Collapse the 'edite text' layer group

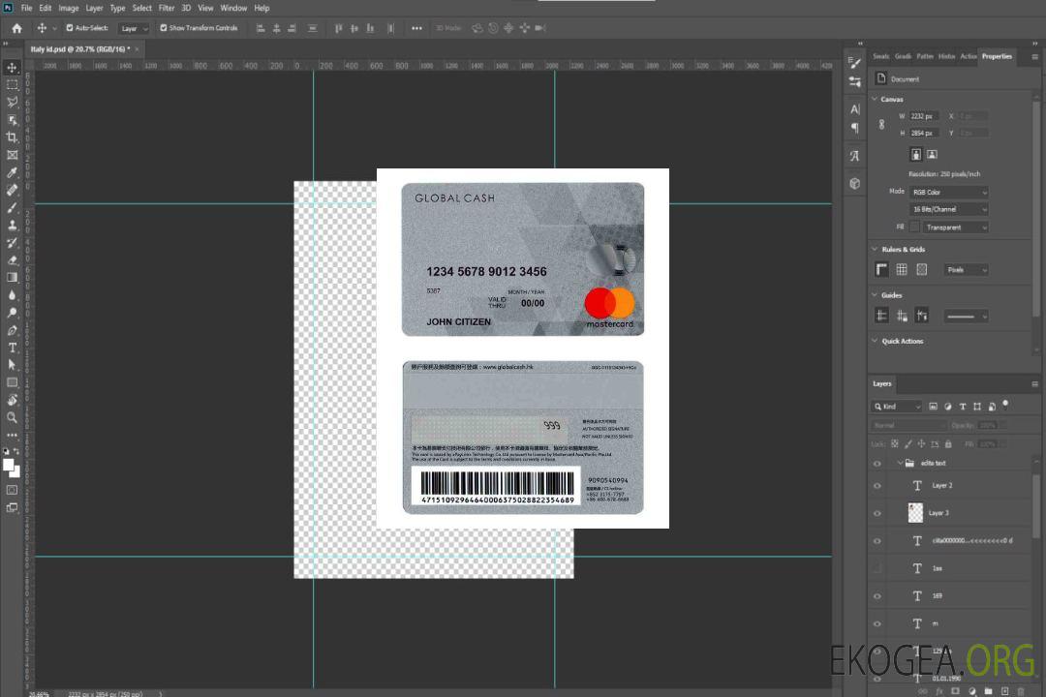(x=900, y=463)
